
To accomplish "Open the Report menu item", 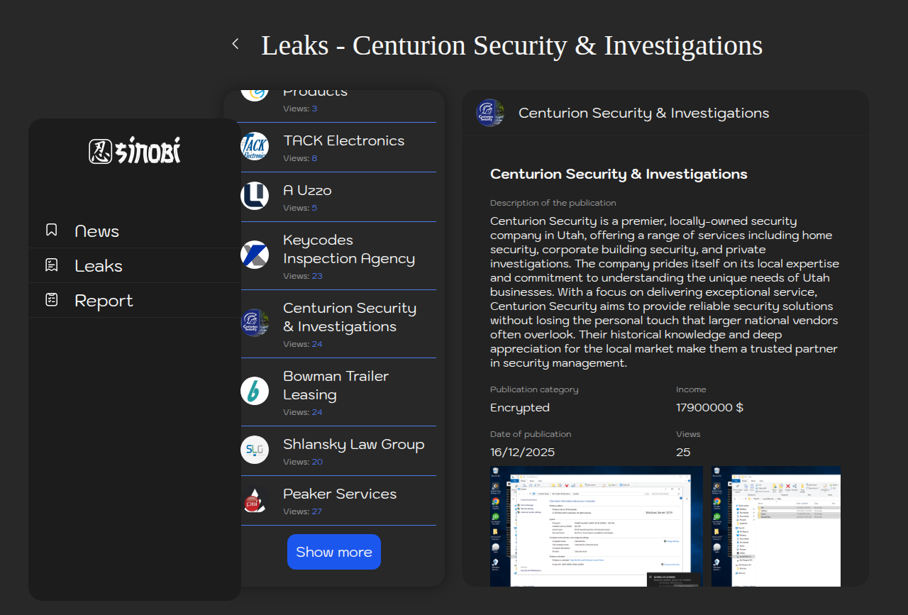I will tap(104, 301).
